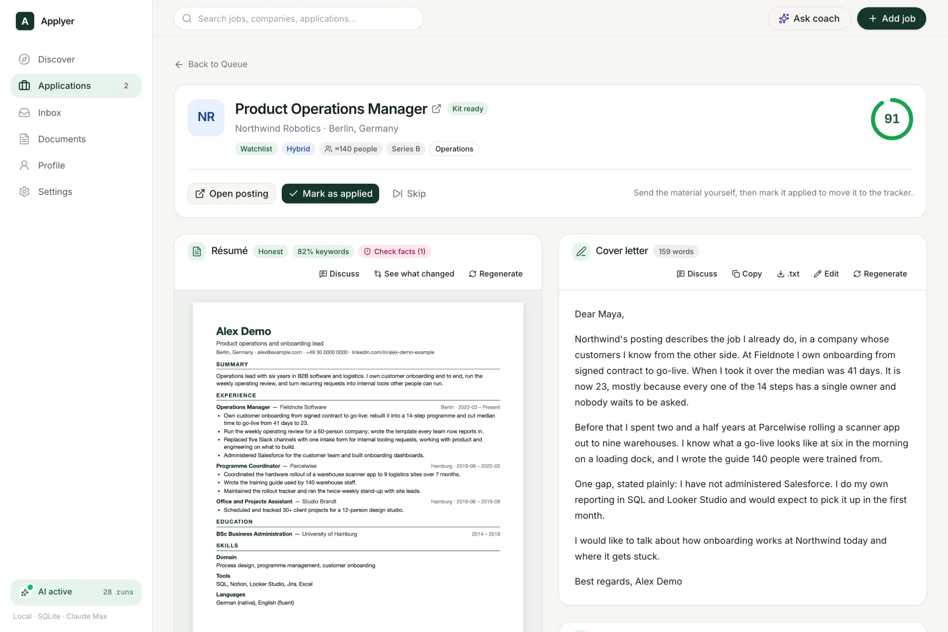
Task: Edit the cover letter
Action: pos(826,274)
